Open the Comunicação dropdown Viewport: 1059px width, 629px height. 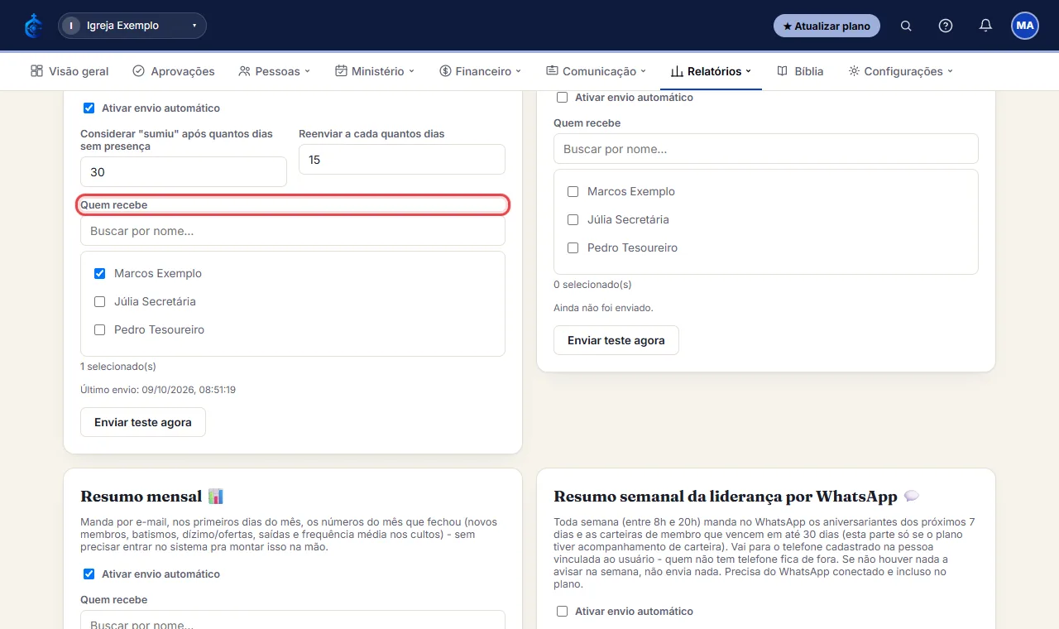coord(597,71)
